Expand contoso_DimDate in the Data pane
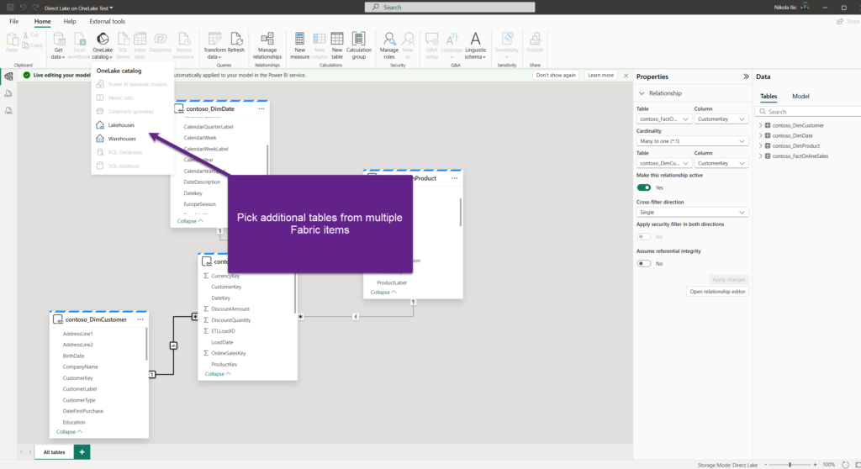861x469 pixels. pyautogui.click(x=760, y=135)
